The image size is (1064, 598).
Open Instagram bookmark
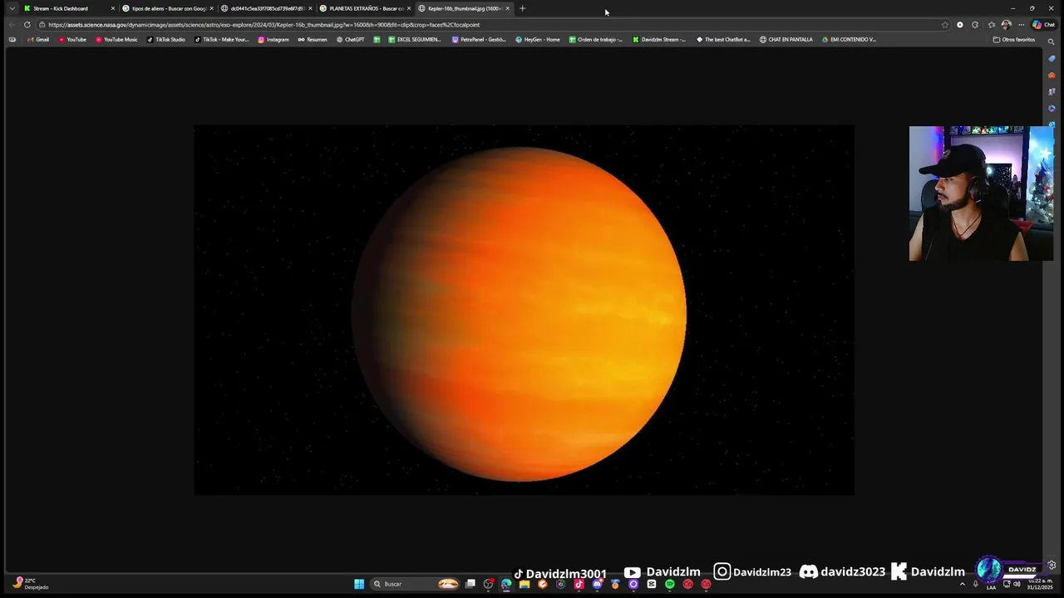[x=273, y=39]
